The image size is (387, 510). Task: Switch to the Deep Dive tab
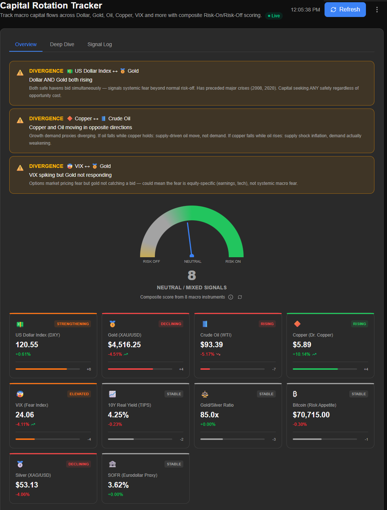click(62, 44)
